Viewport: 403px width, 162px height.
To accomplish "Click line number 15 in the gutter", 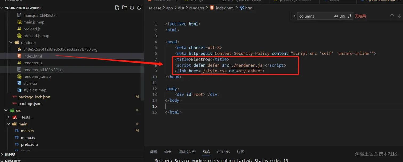I will click(x=155, y=106).
